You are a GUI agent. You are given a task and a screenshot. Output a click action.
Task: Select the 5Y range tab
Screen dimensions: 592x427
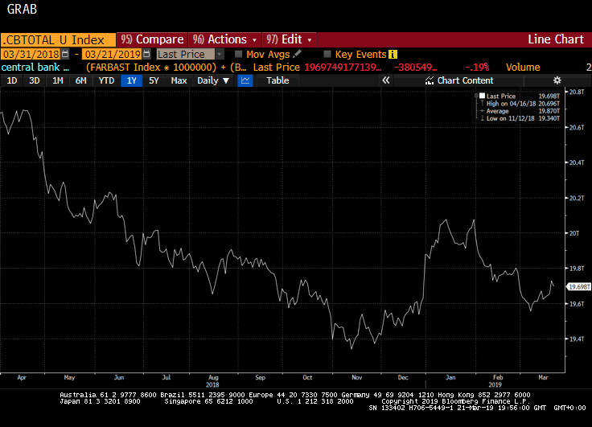(154, 80)
